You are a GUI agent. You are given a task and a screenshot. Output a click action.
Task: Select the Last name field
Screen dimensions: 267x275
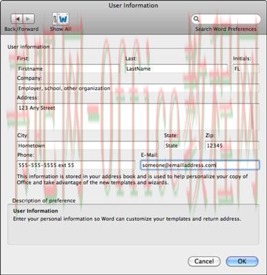(x=176, y=69)
